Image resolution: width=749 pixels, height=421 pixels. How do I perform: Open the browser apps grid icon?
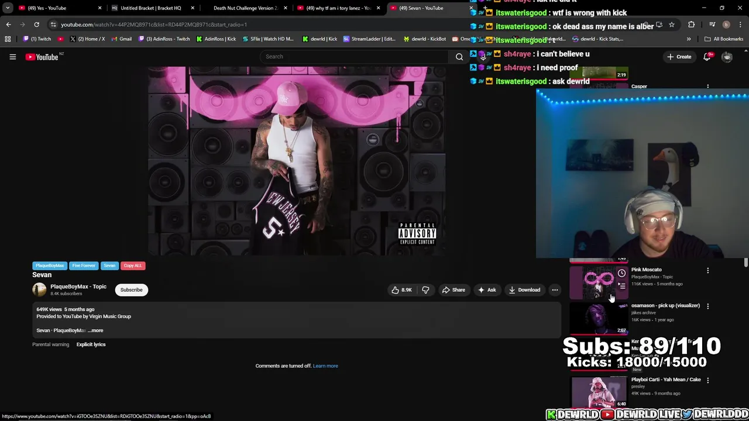(x=8, y=39)
